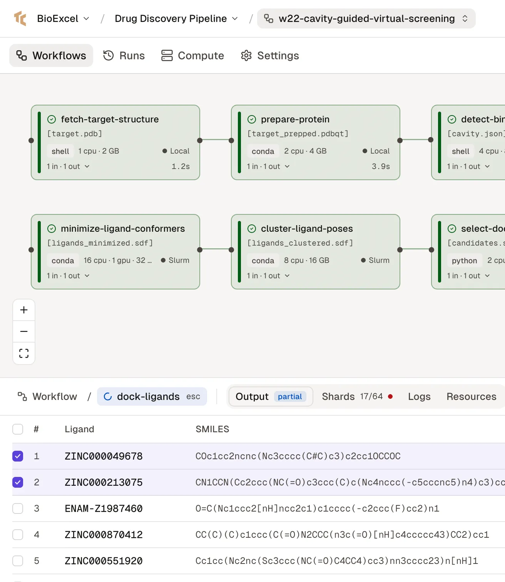Open the w22-cavity-guided-virtual-screening workflow switcher
This screenshot has height=582, width=505.
coord(366,18)
